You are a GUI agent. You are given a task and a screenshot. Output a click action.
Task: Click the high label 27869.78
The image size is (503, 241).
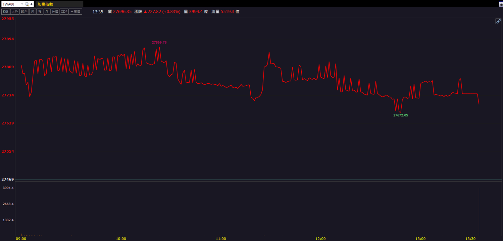tap(159, 43)
